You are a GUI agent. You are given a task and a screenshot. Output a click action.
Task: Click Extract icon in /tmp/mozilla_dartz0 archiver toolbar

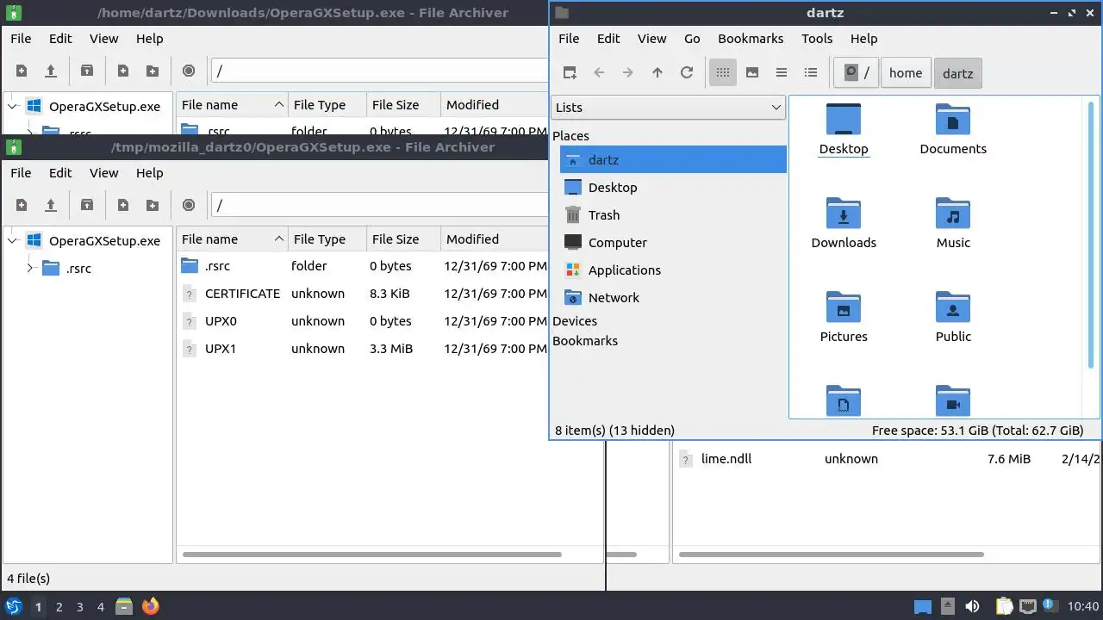click(x=87, y=205)
